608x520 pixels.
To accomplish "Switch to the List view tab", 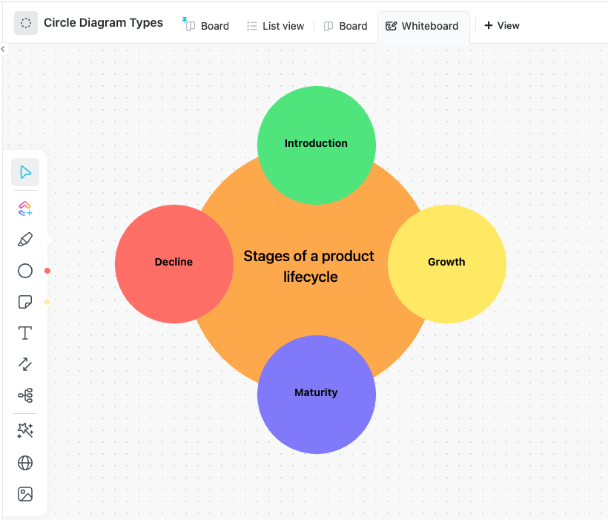I will (275, 26).
